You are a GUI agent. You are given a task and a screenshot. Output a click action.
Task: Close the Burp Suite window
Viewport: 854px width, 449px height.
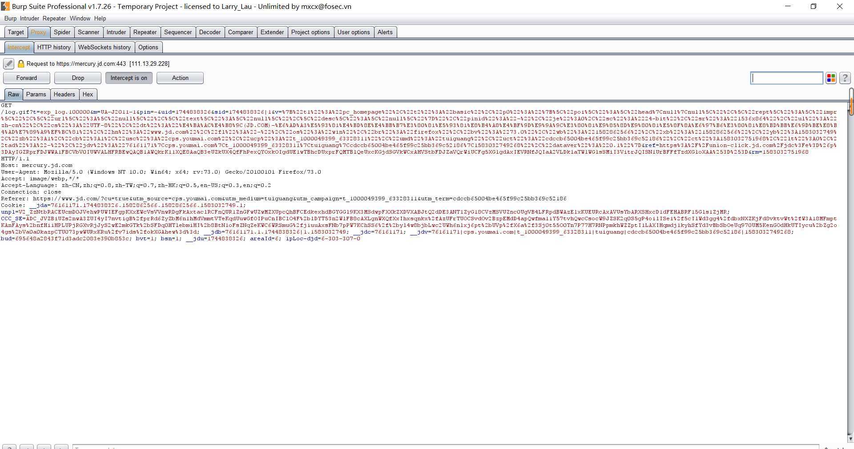coord(840,6)
